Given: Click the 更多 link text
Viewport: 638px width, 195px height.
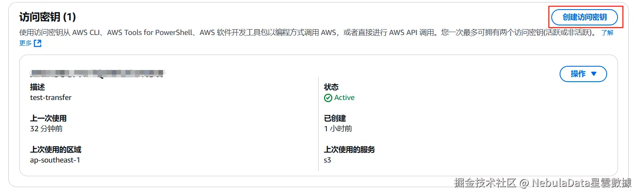Looking at the screenshot, I should pos(25,43).
